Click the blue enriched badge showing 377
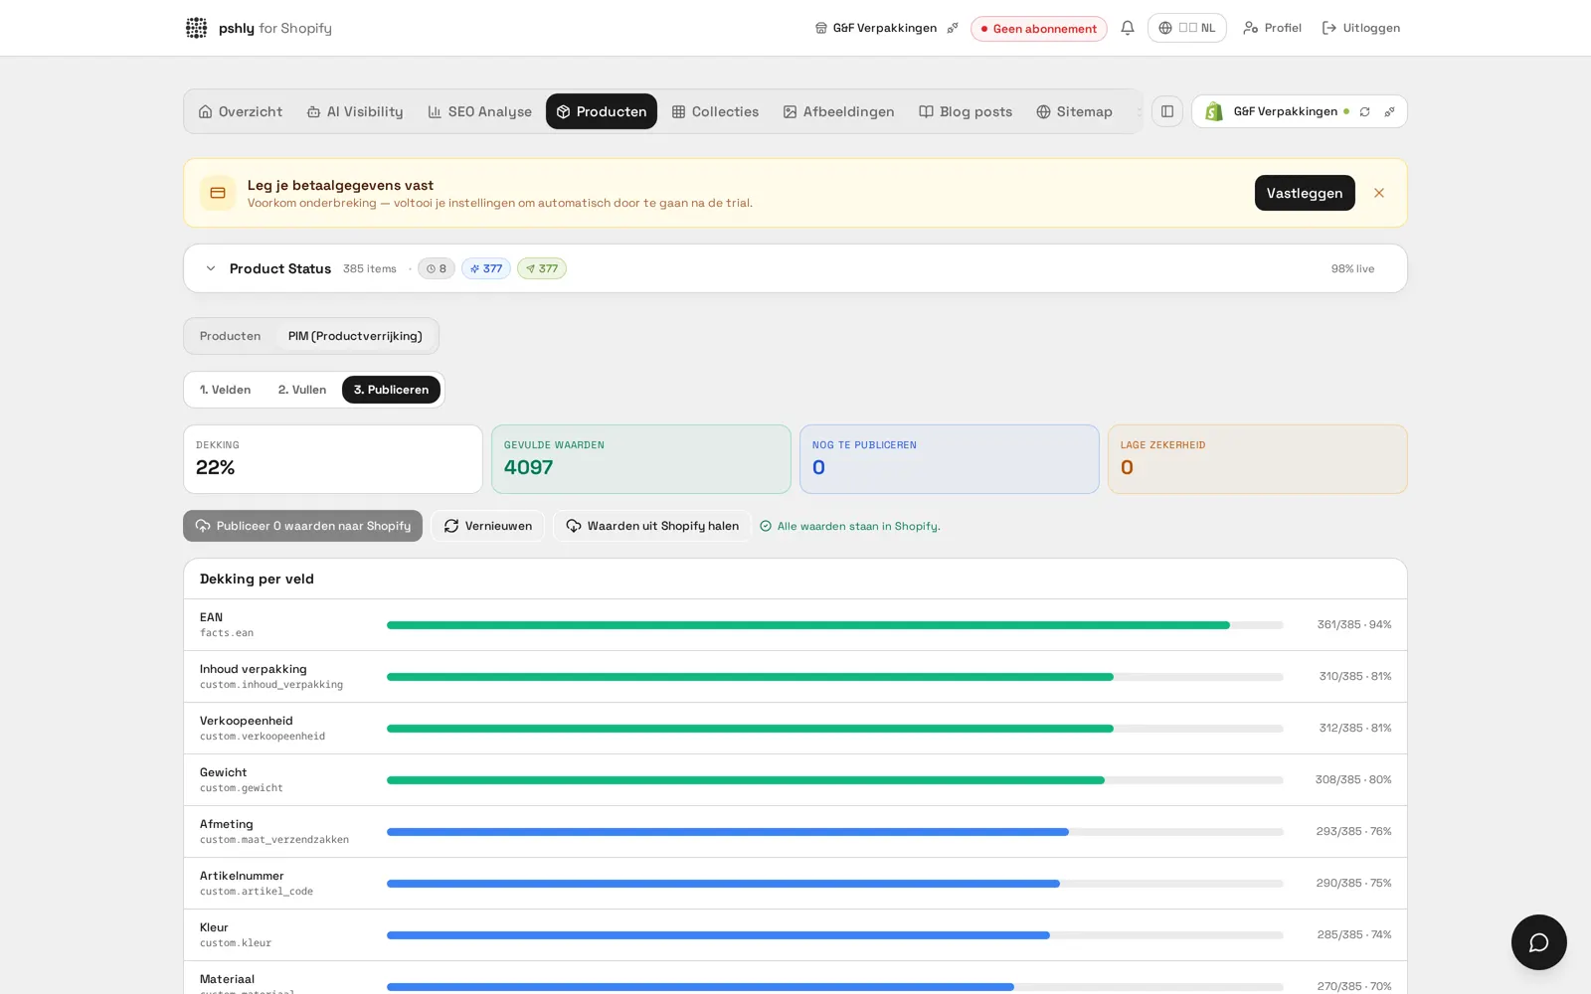Viewport: 1591px width, 994px height. [486, 268]
